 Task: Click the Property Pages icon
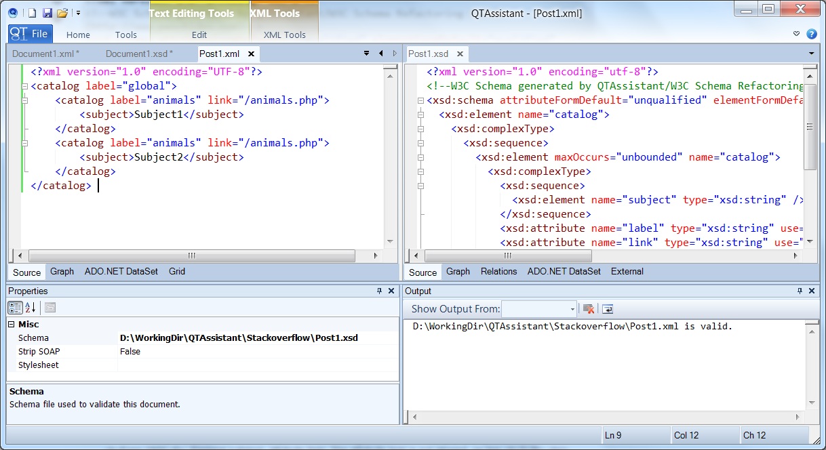[x=50, y=308]
